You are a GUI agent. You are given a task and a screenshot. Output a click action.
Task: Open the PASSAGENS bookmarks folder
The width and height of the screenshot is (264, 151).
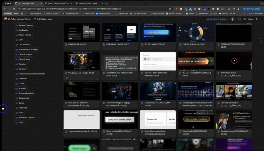click(x=122, y=13)
